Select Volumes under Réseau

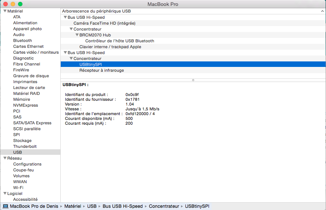tap(21, 176)
